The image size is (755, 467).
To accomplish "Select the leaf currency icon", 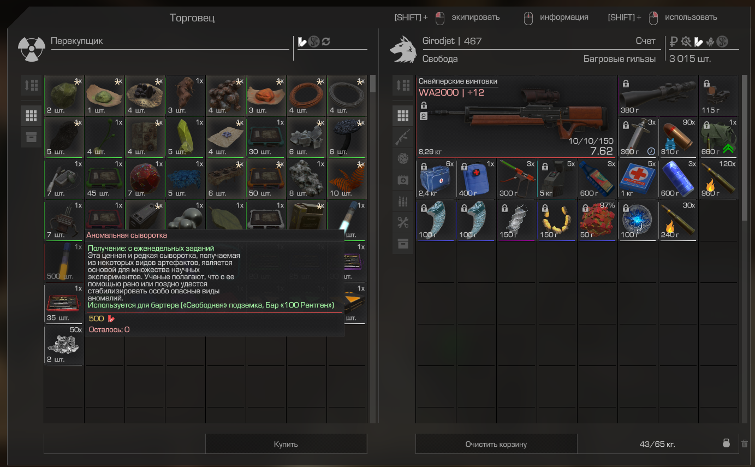I will 710,42.
